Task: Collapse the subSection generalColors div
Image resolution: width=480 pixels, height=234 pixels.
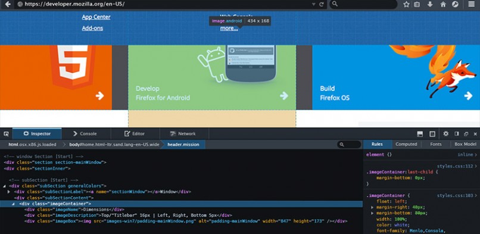Action: 4,186
